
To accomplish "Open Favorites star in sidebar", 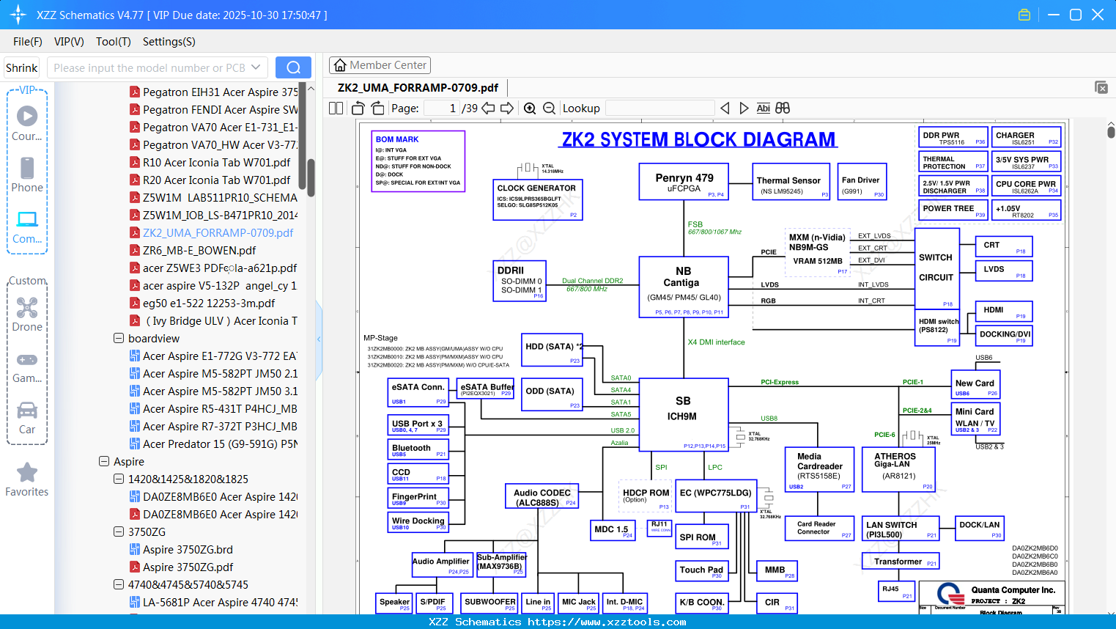I will coord(27,479).
